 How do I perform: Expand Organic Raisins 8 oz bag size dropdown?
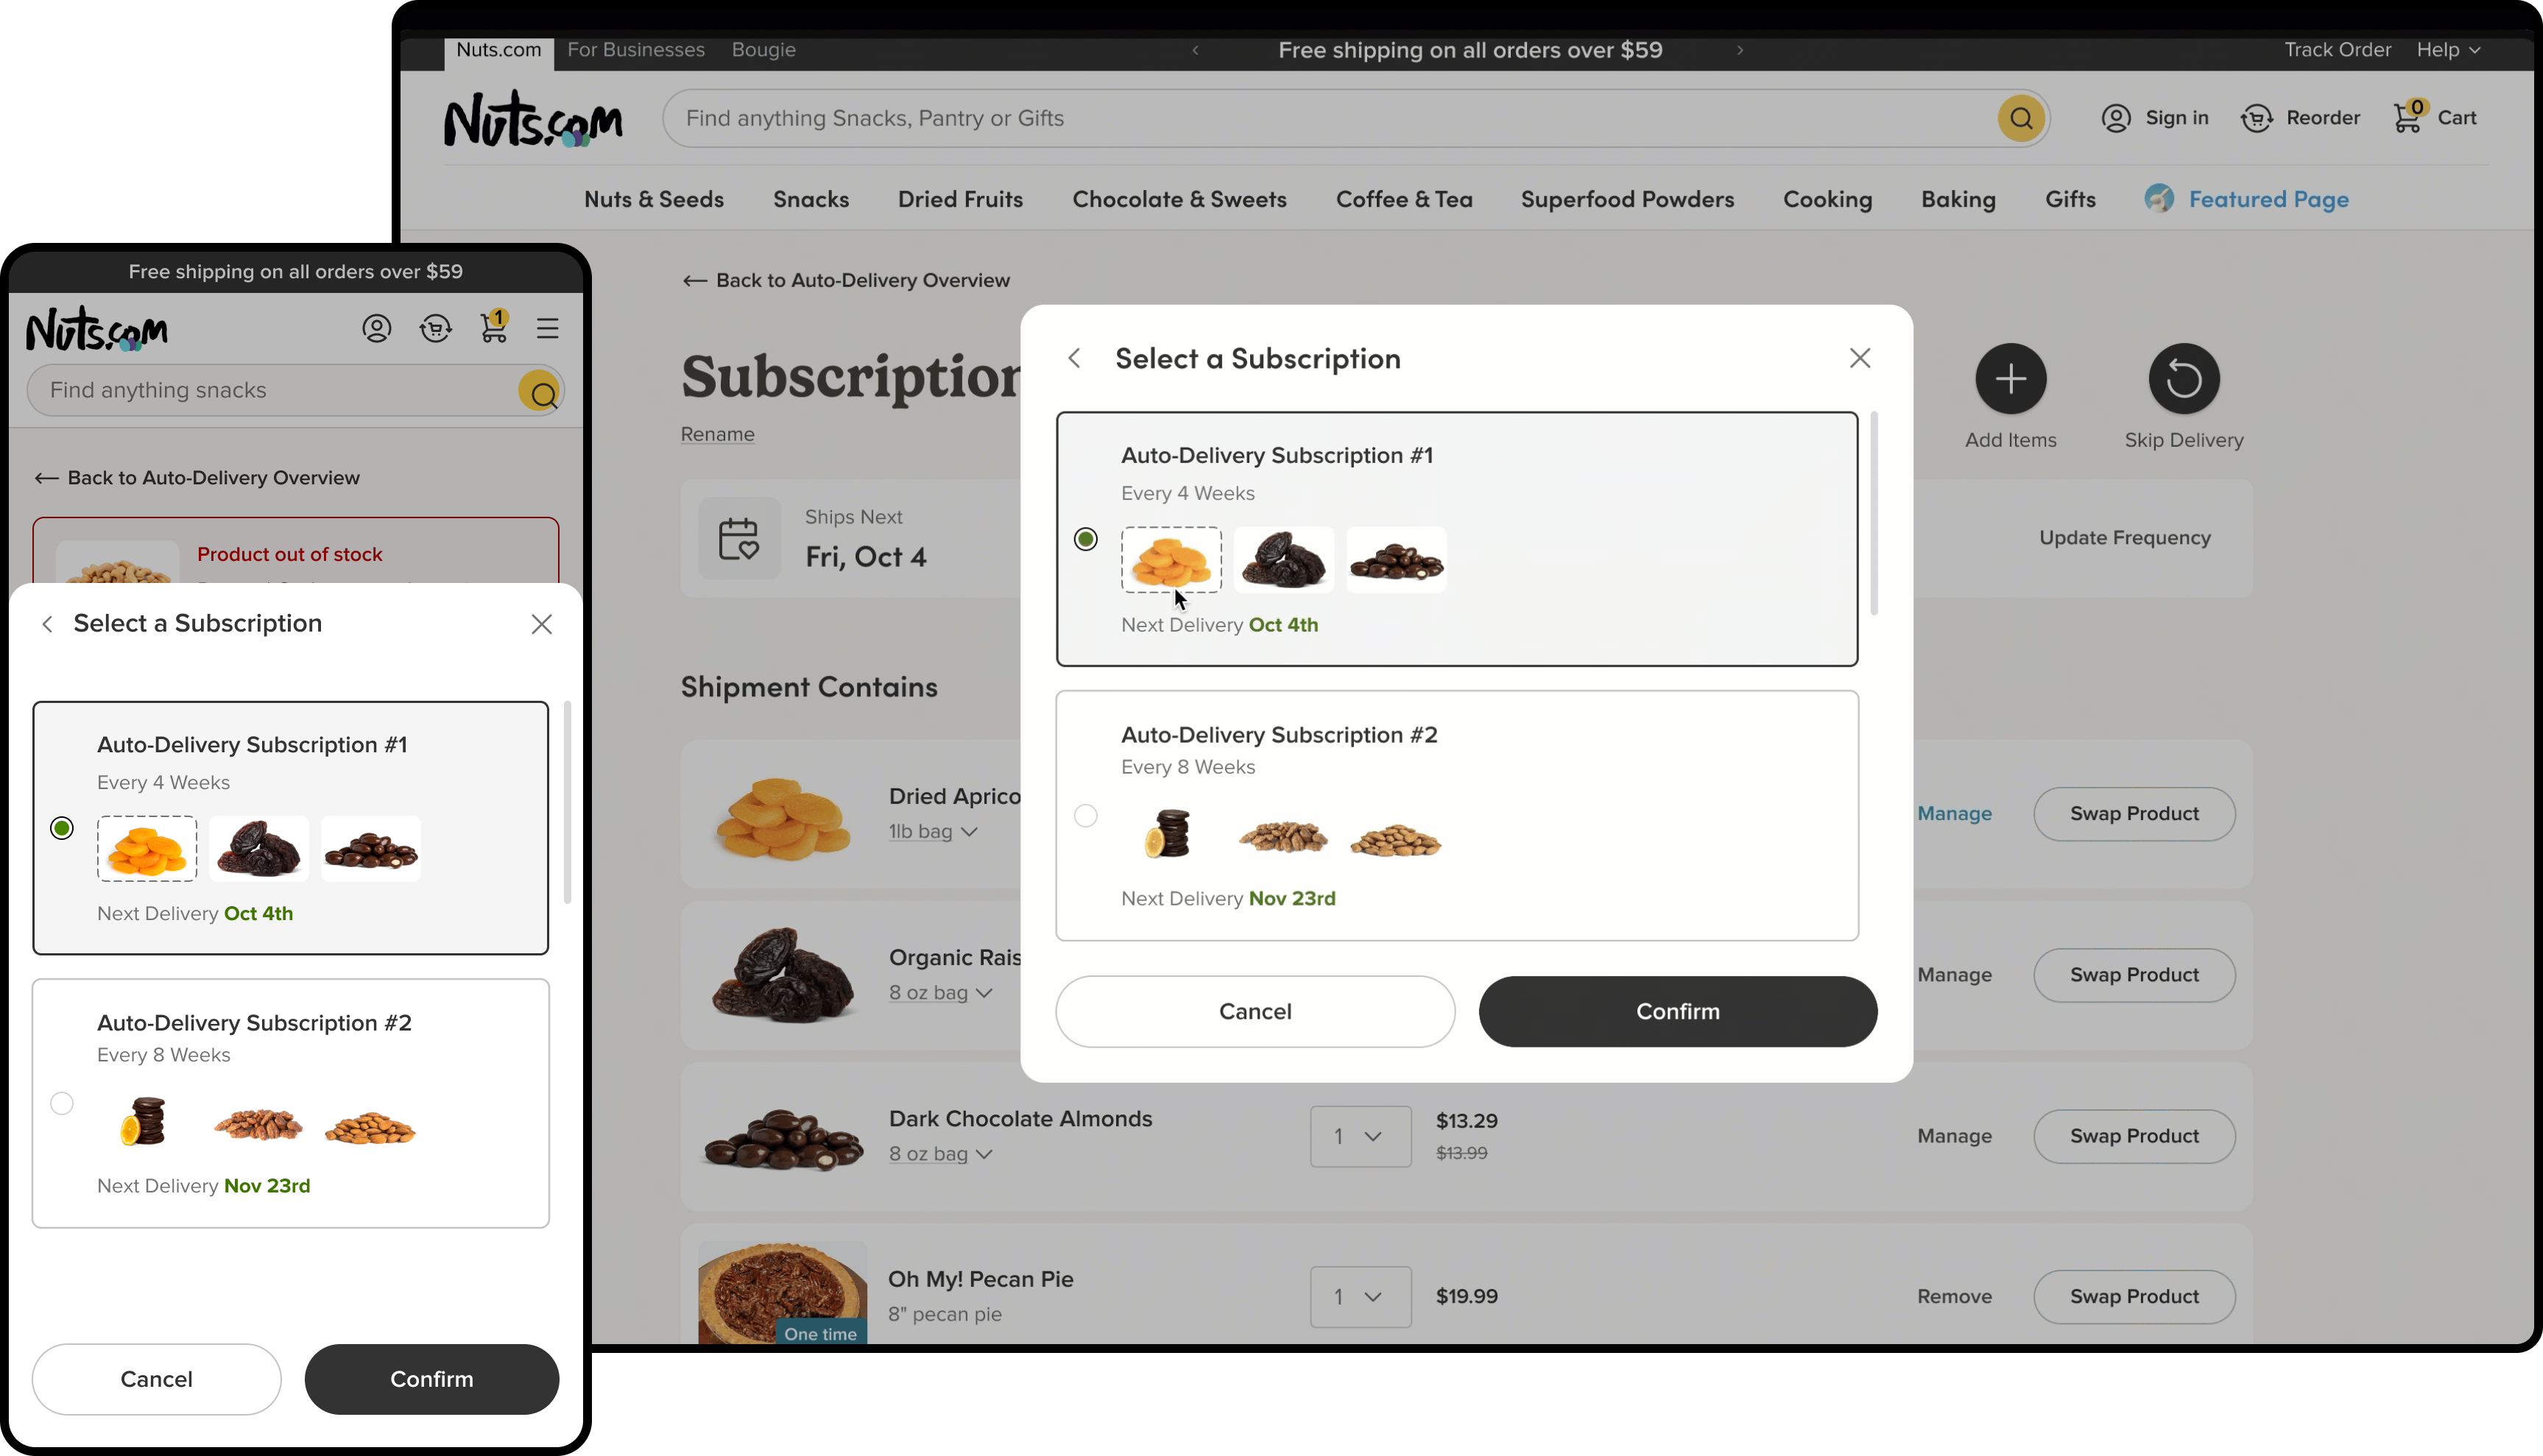coord(940,992)
